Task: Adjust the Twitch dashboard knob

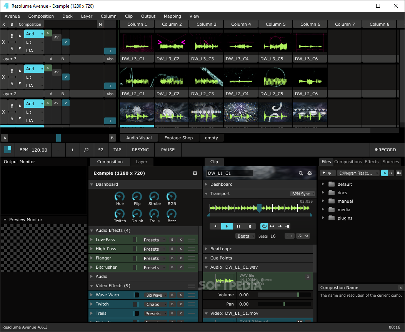Action: pos(120,214)
